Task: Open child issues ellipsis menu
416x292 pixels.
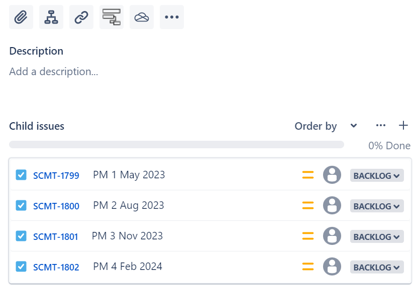Action: click(381, 125)
